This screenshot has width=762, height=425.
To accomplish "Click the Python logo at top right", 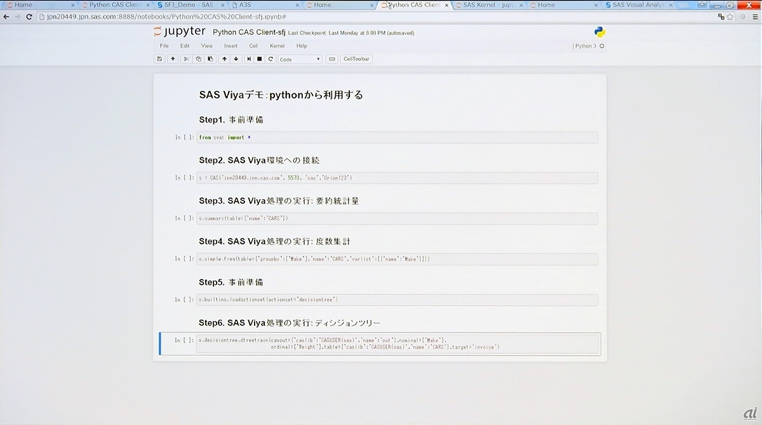I will point(599,32).
